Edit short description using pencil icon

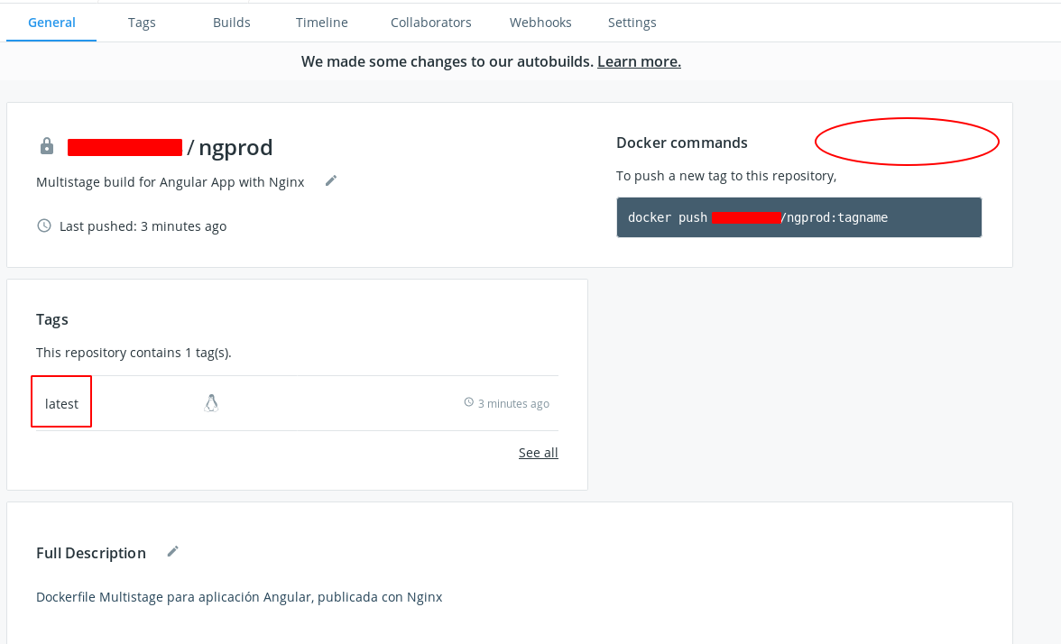coord(331,180)
